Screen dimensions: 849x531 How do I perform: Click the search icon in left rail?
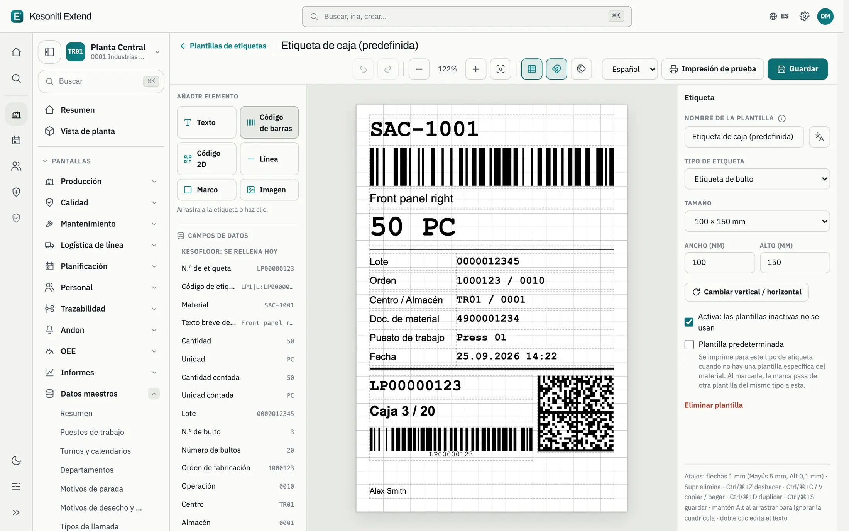[x=16, y=78]
